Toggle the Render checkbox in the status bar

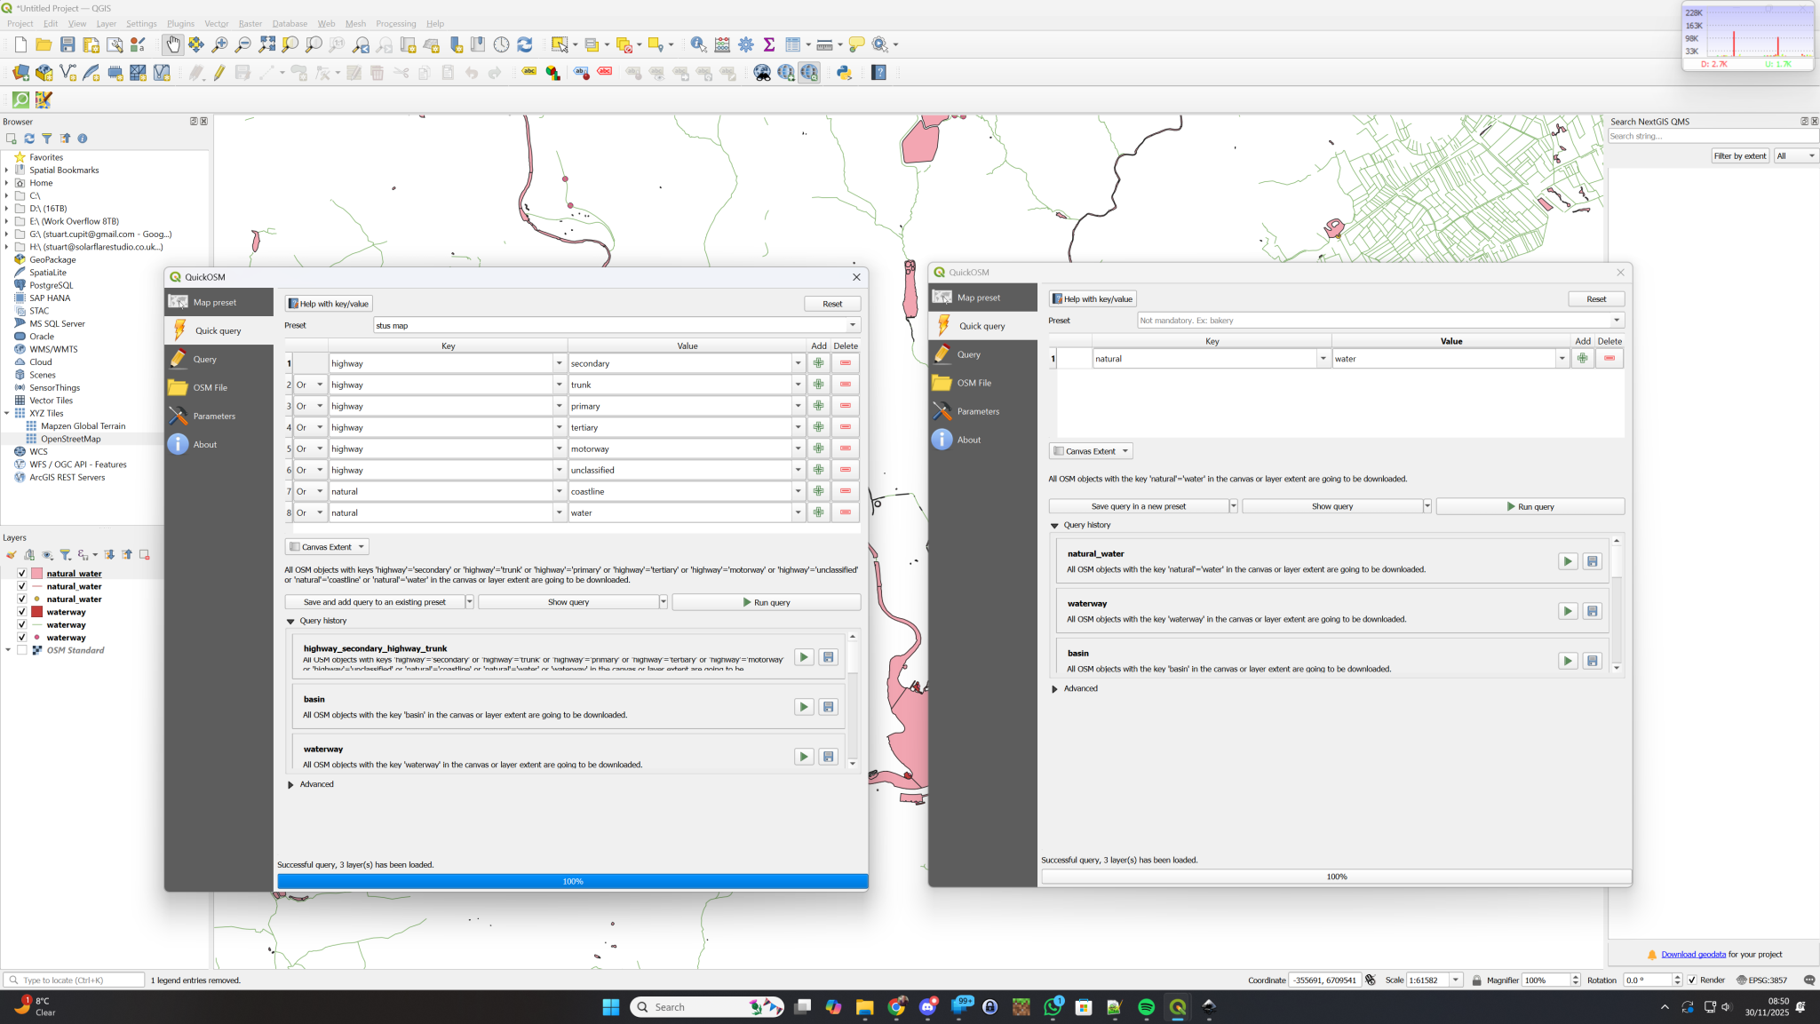coord(1691,980)
